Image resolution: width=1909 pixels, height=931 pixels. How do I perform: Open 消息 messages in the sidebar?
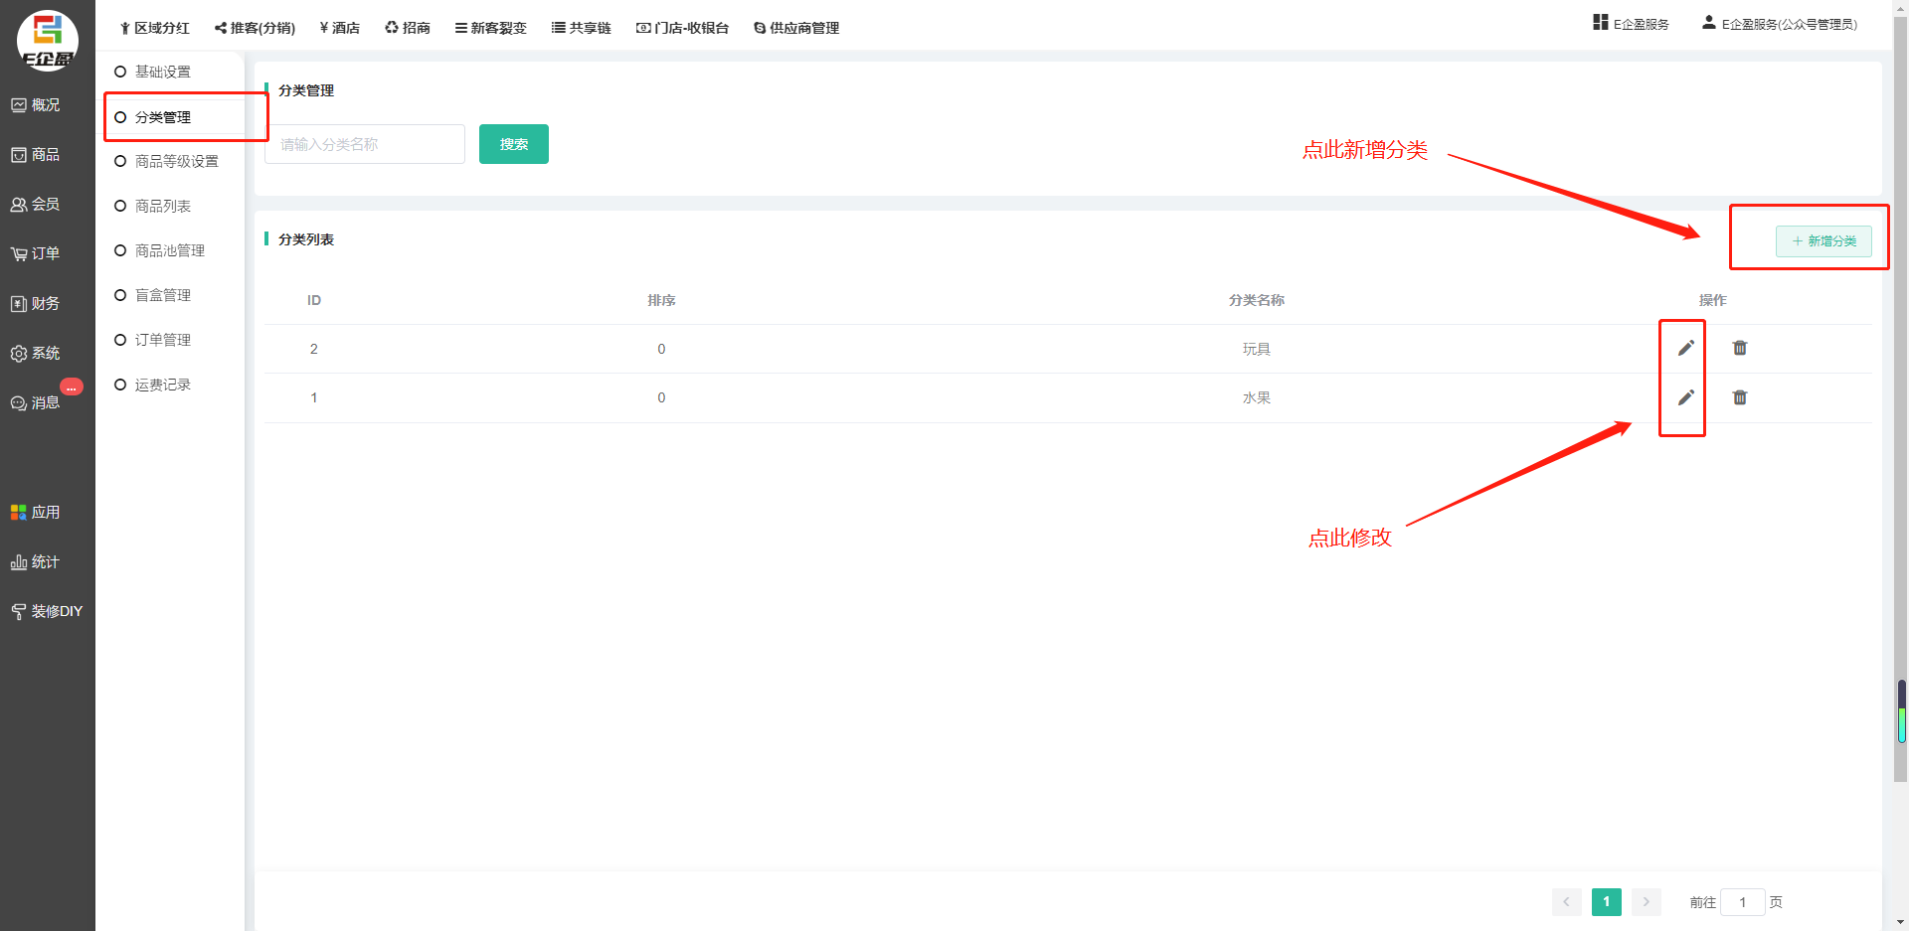(x=36, y=402)
